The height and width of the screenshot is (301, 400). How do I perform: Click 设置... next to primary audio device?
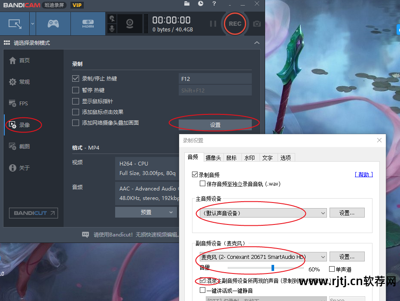(347, 213)
